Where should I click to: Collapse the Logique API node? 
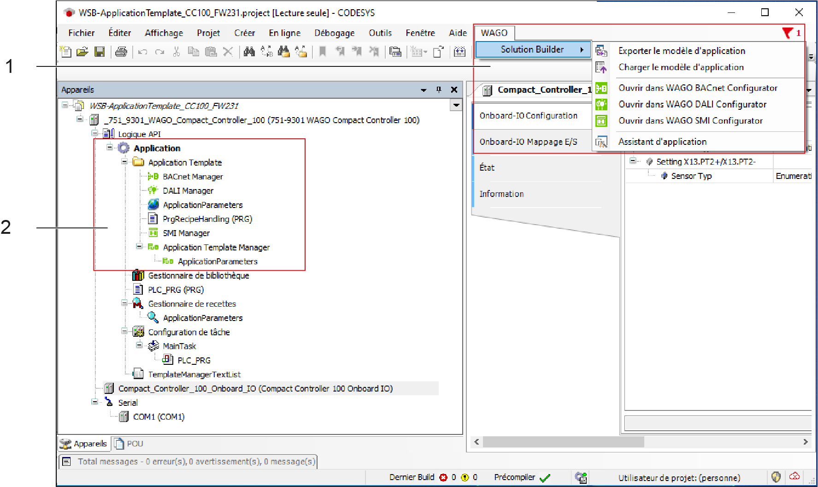94,133
